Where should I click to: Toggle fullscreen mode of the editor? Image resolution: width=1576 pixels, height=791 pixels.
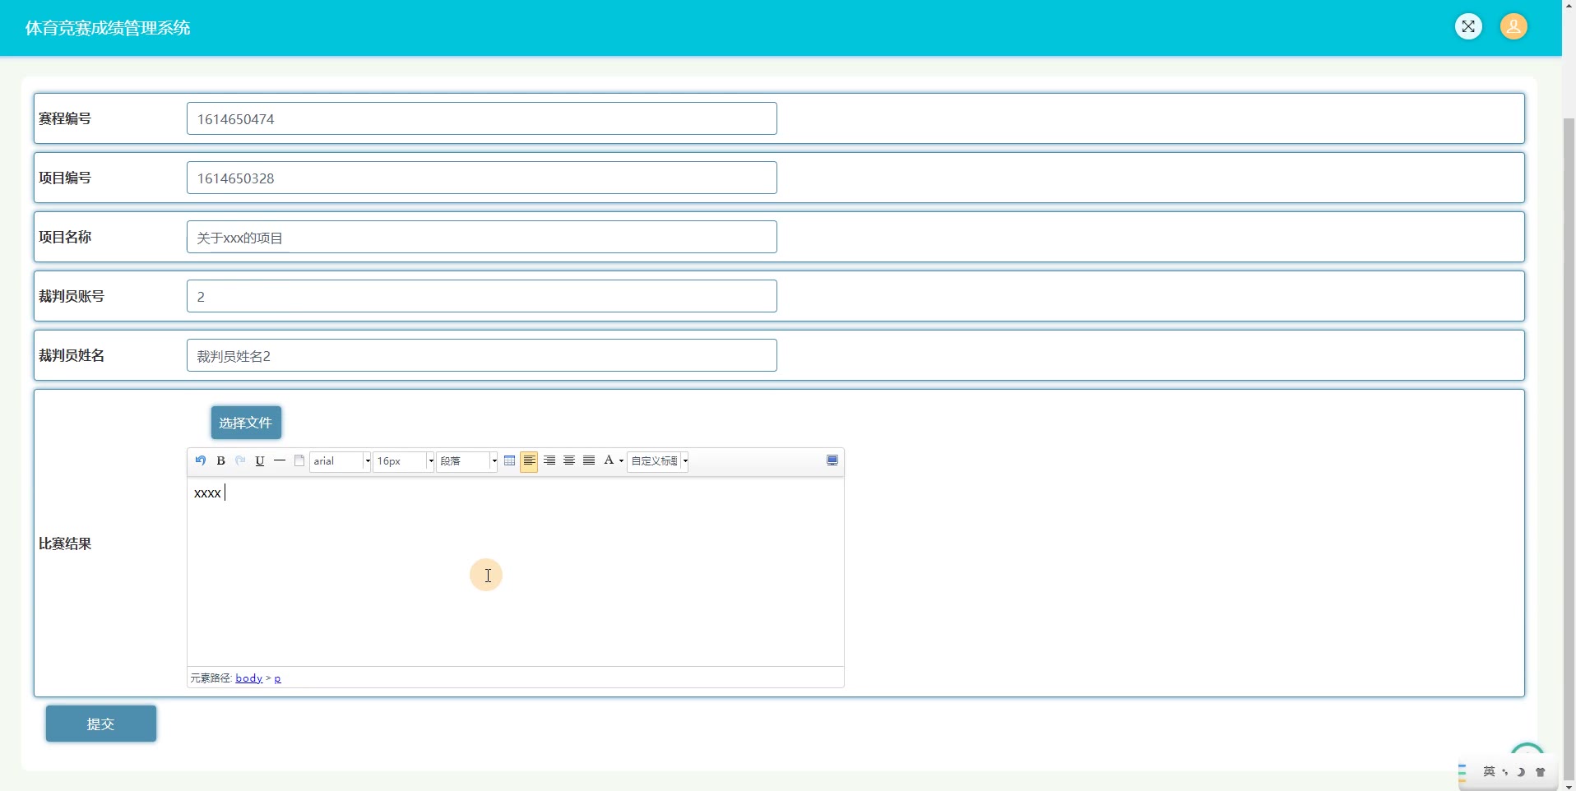point(832,460)
